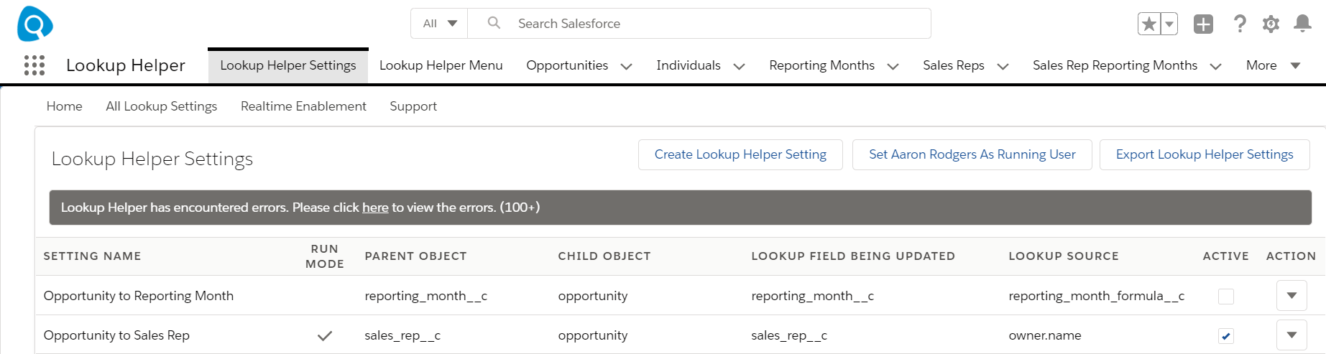Go to the Home sub-tab
The image size is (1326, 354).
65,106
